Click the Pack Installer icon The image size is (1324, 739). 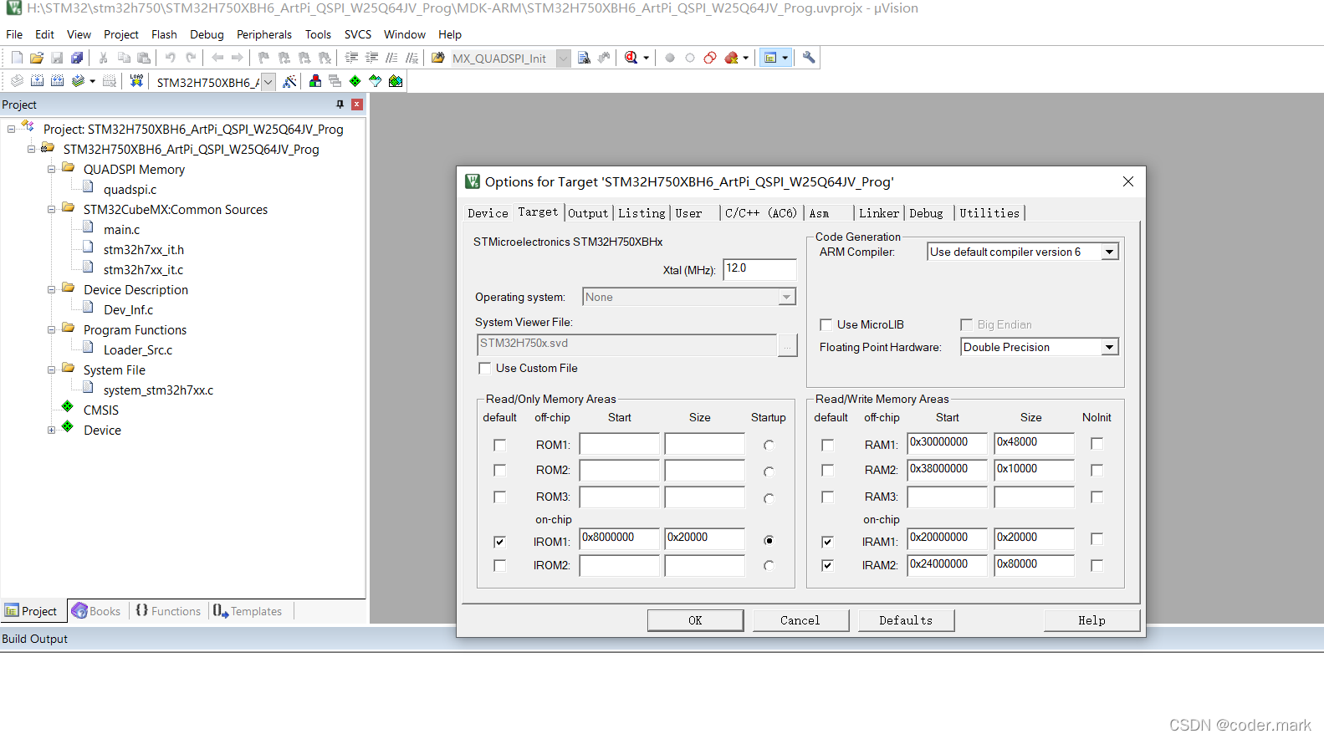[x=396, y=81]
